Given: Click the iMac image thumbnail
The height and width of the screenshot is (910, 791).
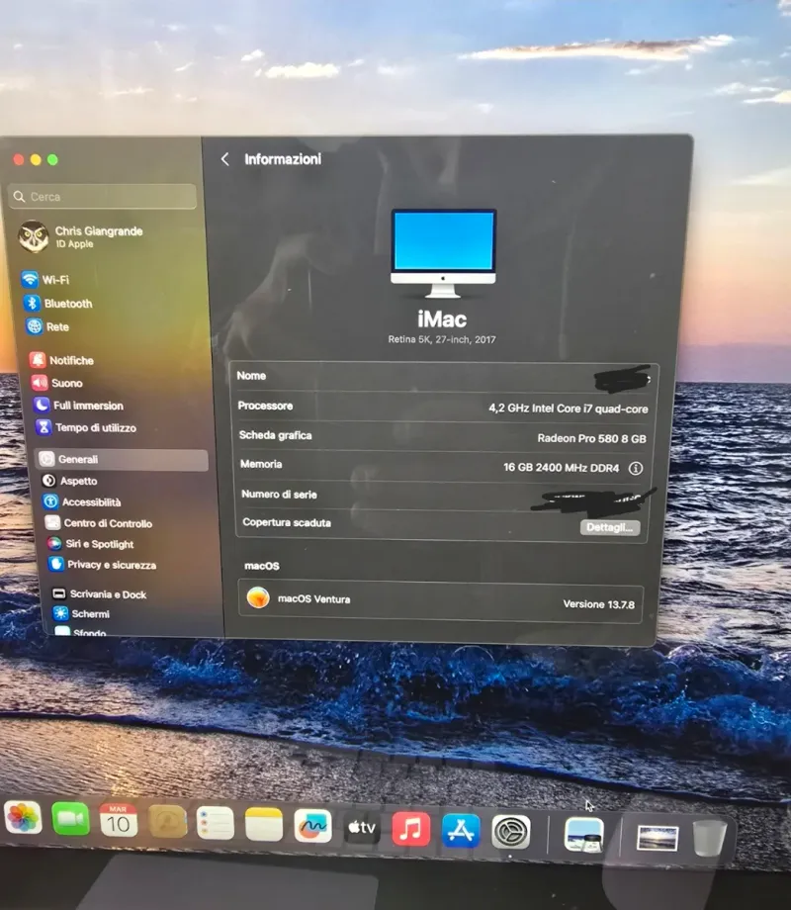Looking at the screenshot, I should [x=443, y=253].
